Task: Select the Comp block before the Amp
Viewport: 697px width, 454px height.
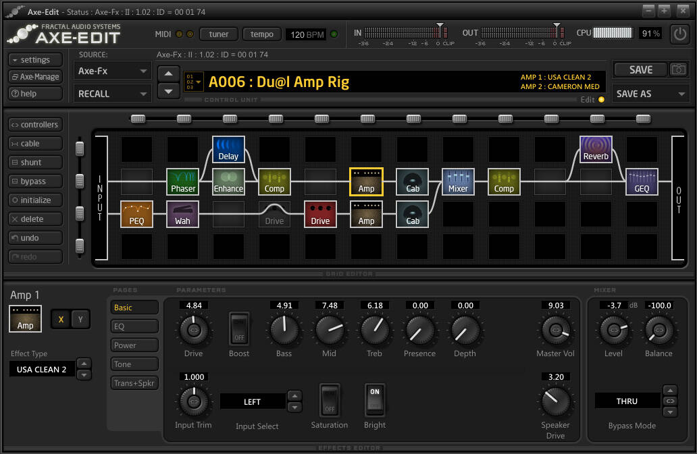Action: (x=274, y=181)
